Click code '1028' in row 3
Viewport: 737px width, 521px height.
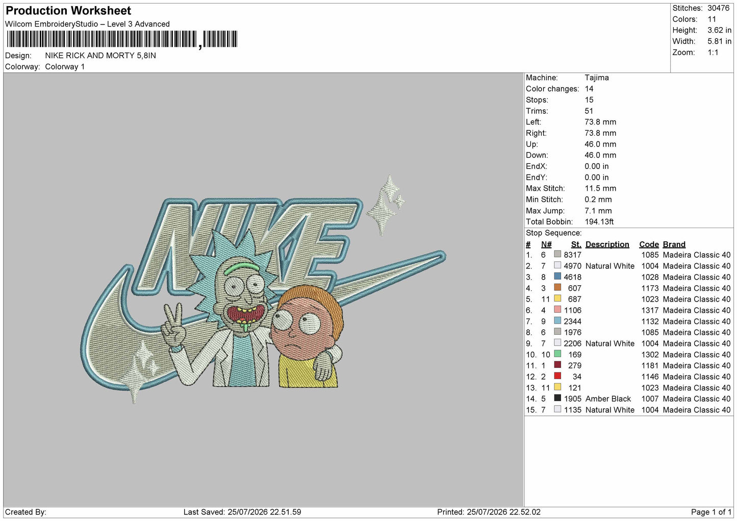650,277
